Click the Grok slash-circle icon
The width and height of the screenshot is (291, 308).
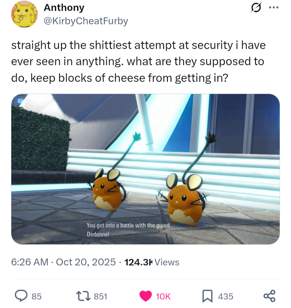pos(256,8)
